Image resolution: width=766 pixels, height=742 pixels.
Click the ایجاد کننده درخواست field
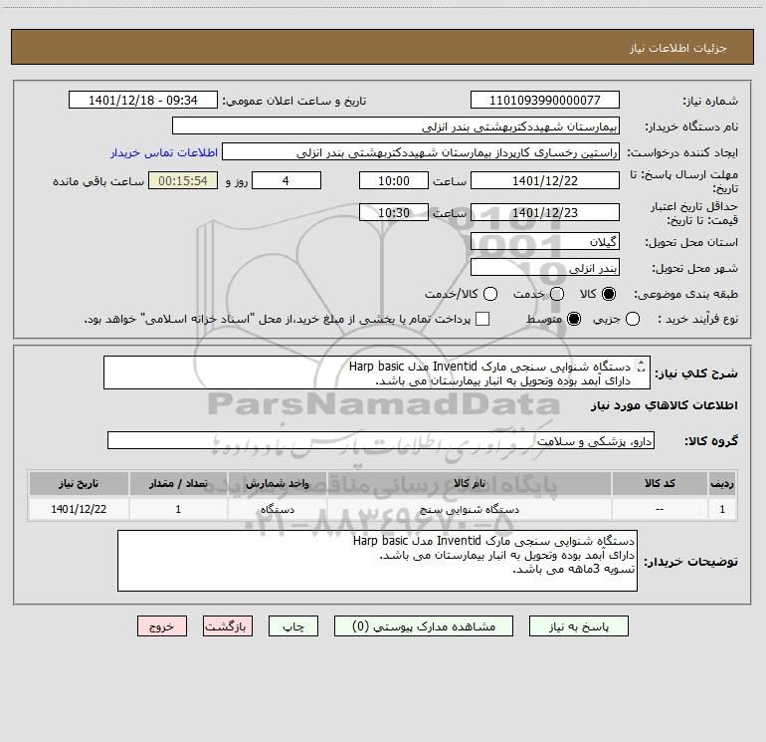(x=421, y=152)
